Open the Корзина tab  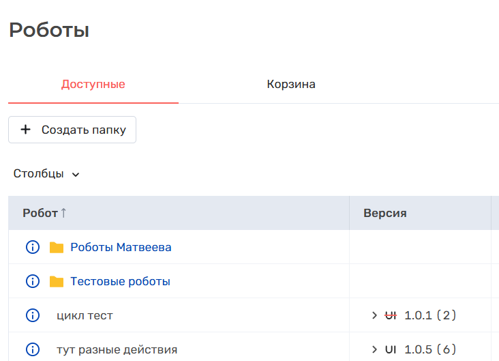tap(291, 85)
